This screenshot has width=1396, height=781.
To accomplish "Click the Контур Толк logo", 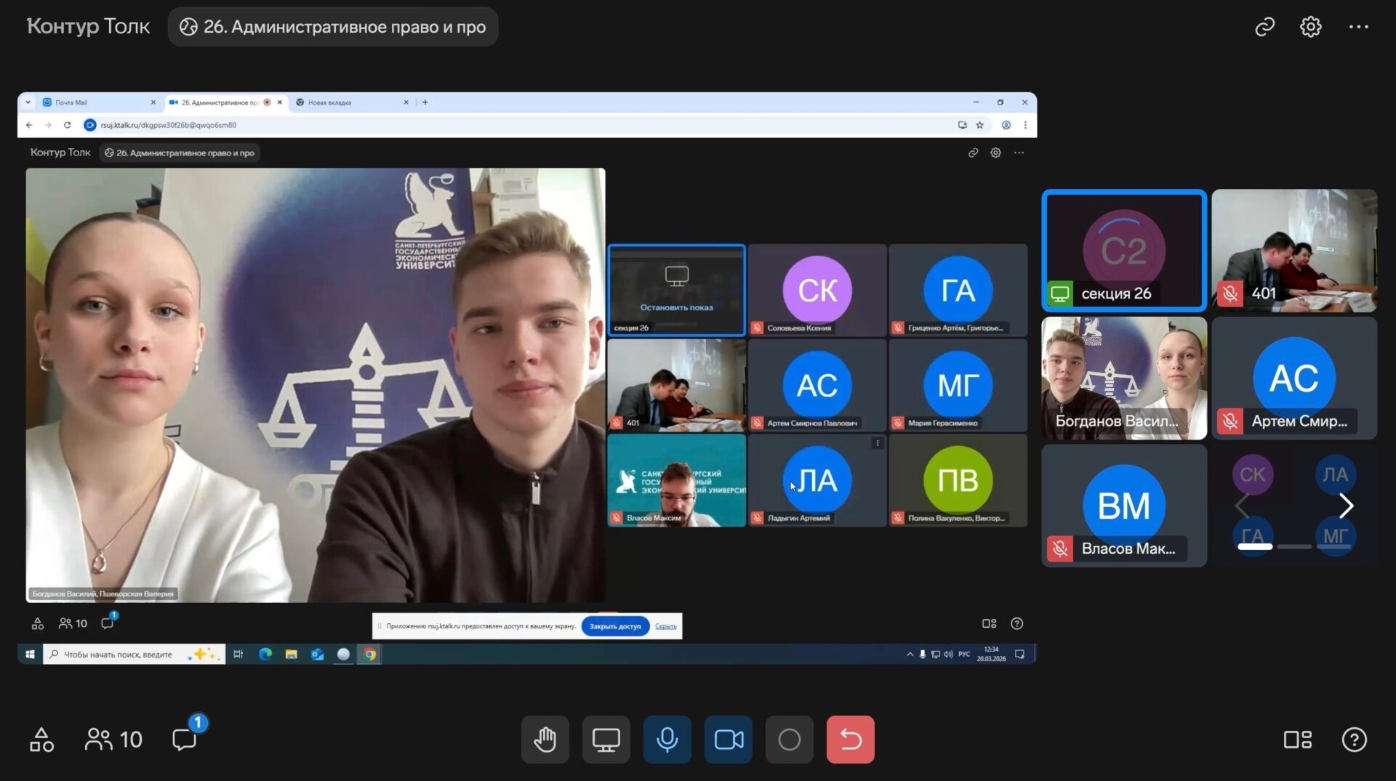I will [x=88, y=27].
